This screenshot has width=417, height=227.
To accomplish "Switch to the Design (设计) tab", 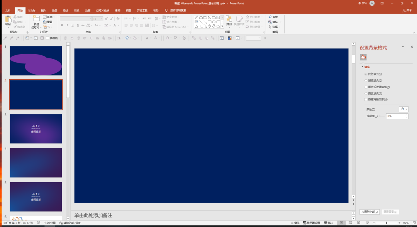I will pos(66,10).
